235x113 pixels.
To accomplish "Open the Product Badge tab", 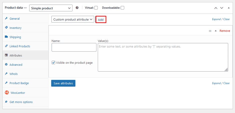I will point(25,83).
